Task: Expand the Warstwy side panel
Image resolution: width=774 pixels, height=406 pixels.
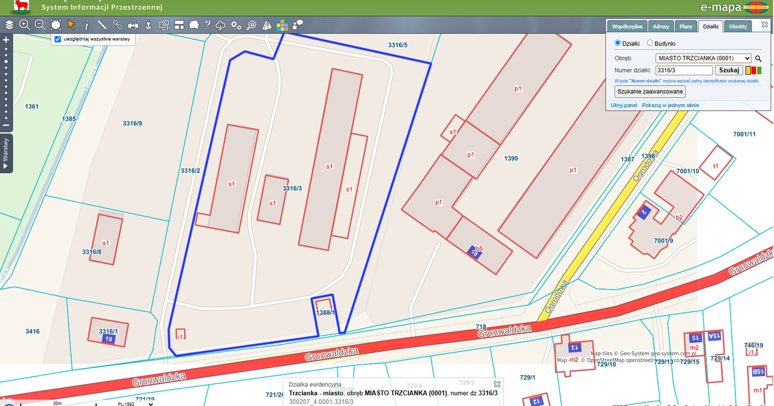Action: pyautogui.click(x=6, y=153)
